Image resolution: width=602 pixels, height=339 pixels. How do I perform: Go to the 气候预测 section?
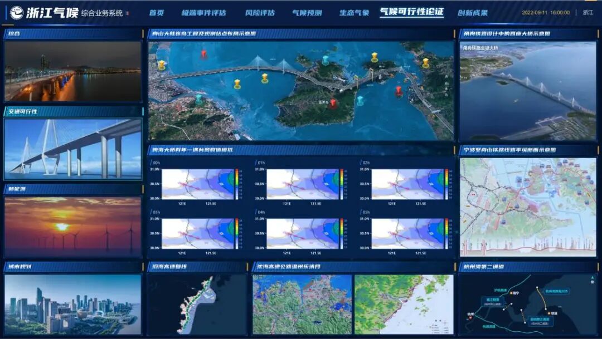307,13
